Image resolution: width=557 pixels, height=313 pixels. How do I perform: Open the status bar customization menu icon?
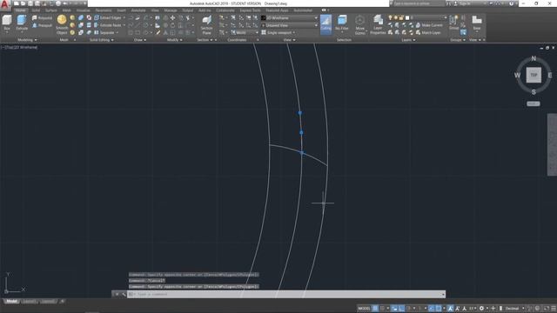[x=554, y=309]
